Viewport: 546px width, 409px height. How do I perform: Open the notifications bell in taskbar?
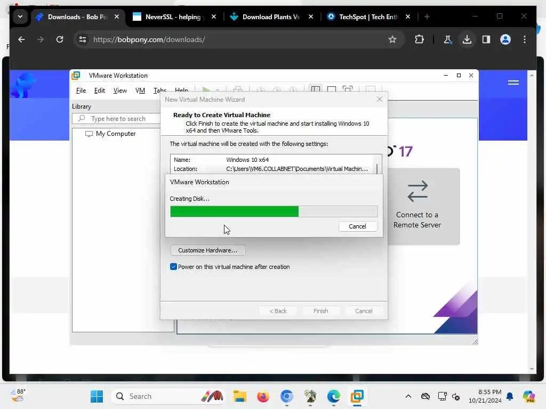click(510, 396)
